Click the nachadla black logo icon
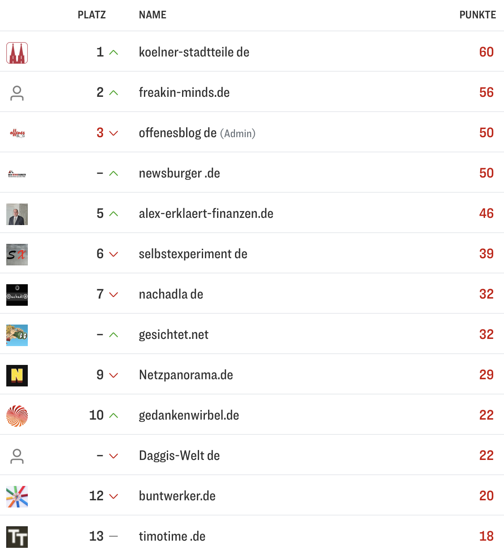504x555 pixels. pyautogui.click(x=17, y=295)
